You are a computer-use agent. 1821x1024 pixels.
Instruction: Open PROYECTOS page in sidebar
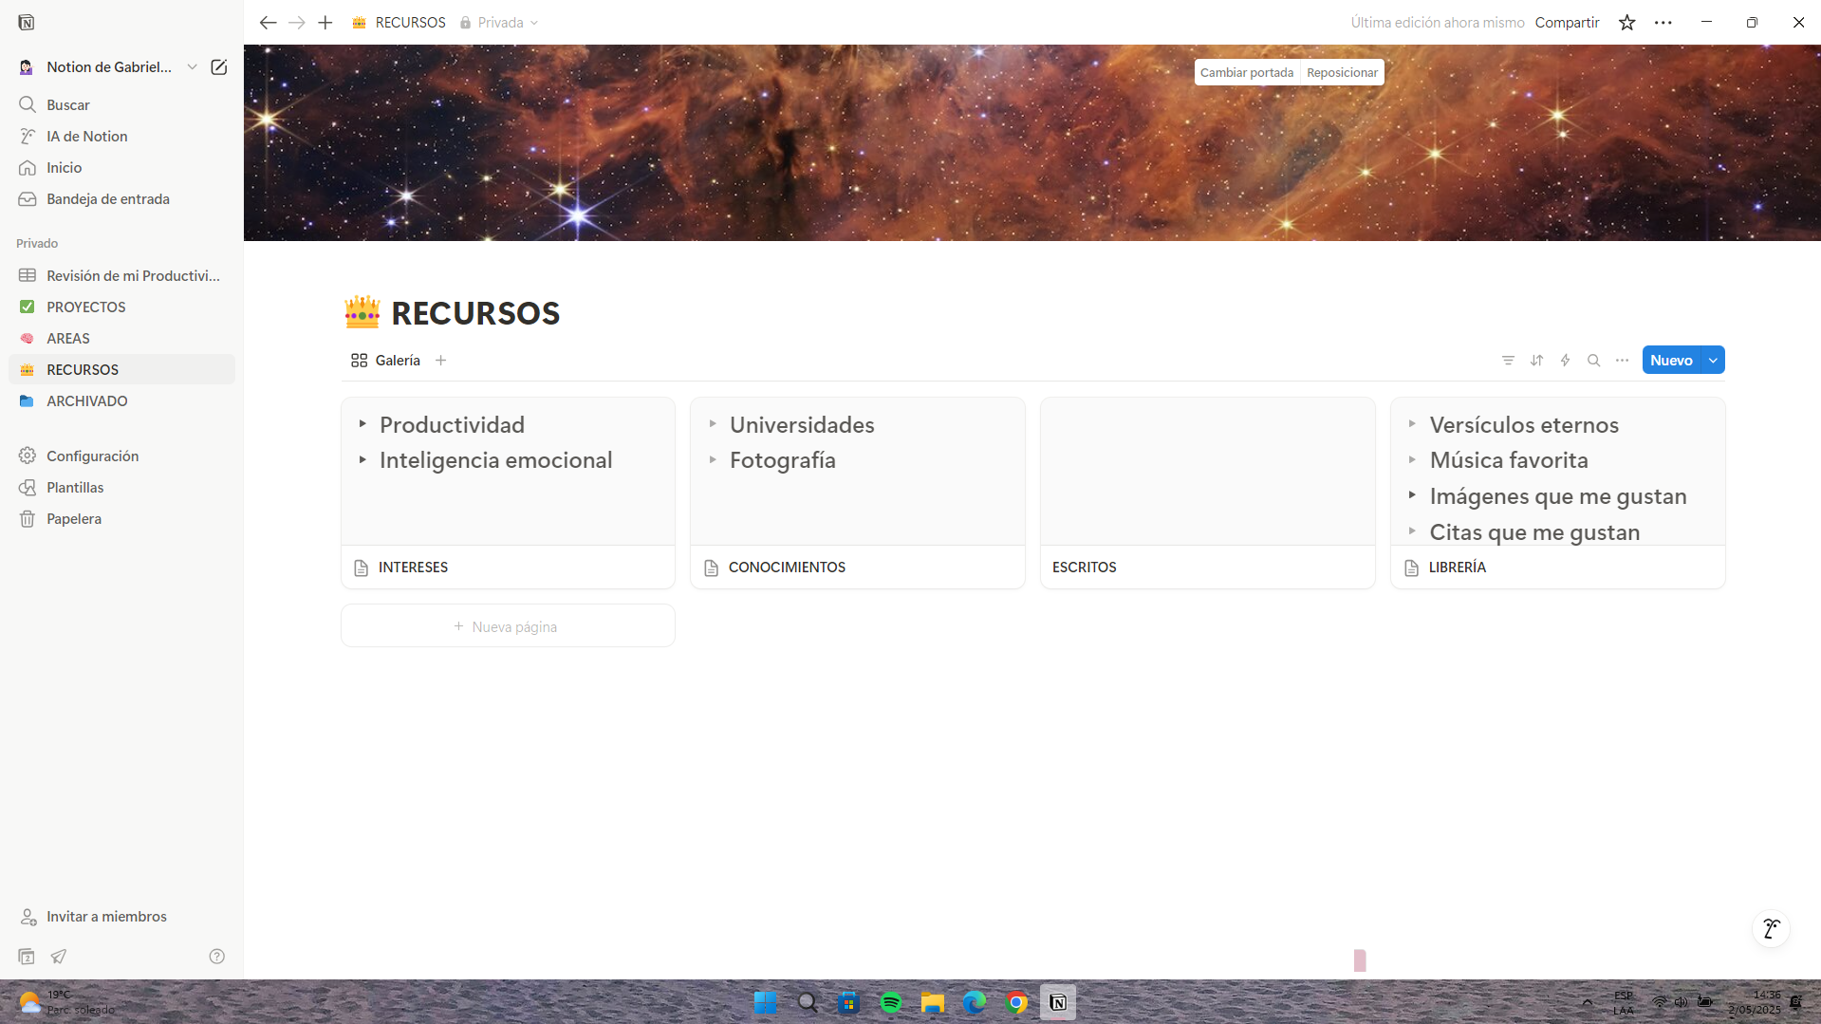click(x=86, y=307)
